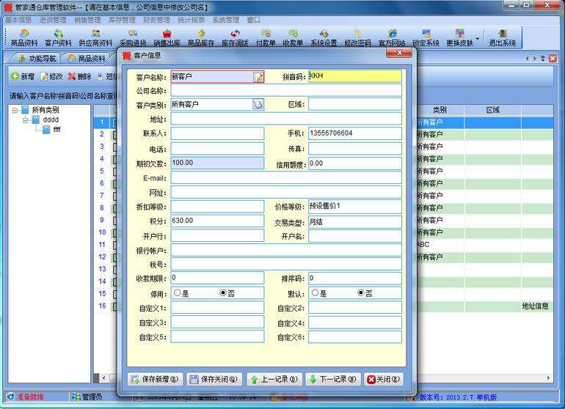The width and height of the screenshot is (565, 409).
Task: Click 区域 column header in table
Action: click(x=492, y=110)
